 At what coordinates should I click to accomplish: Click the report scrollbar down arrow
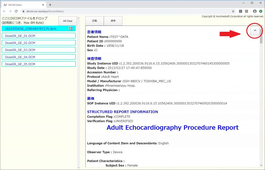261,165
